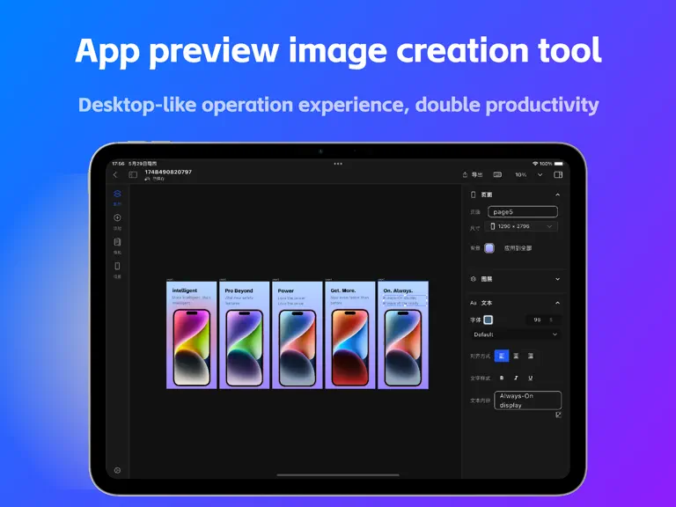The image size is (676, 507).
Task: Click the three-dot multitasking indicator
Action: click(x=338, y=164)
